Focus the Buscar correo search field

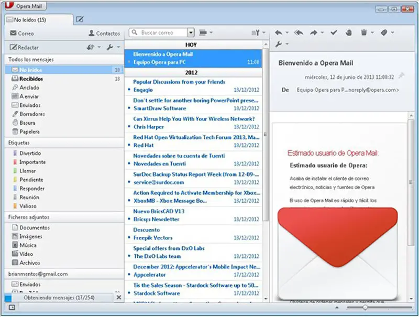(158, 32)
